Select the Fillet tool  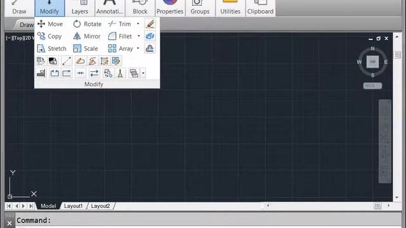(x=120, y=37)
